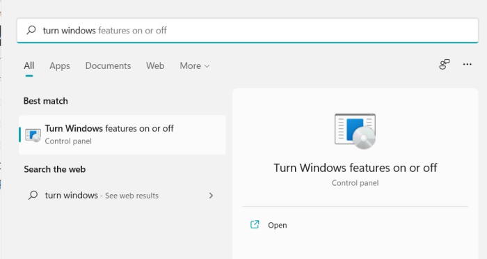This screenshot has width=487, height=259.
Task: Click the Control panel subtitle under Best match result
Action: pyautogui.click(x=68, y=141)
